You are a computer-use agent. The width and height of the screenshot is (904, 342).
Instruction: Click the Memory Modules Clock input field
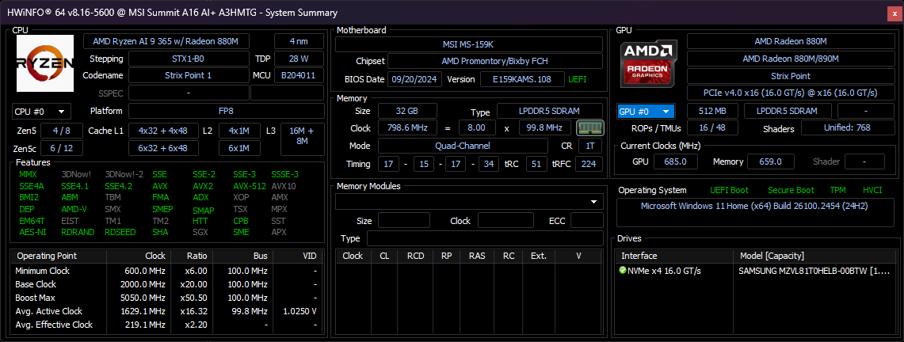pyautogui.click(x=505, y=221)
